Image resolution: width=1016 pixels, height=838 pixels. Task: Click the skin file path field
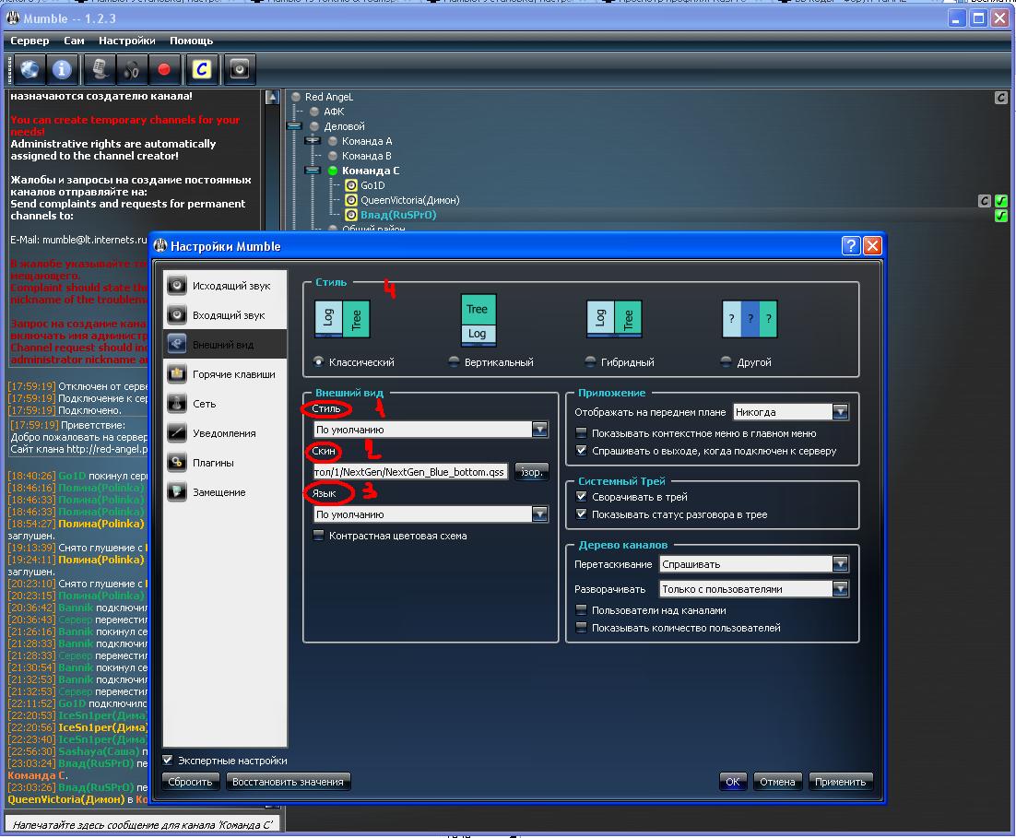410,472
